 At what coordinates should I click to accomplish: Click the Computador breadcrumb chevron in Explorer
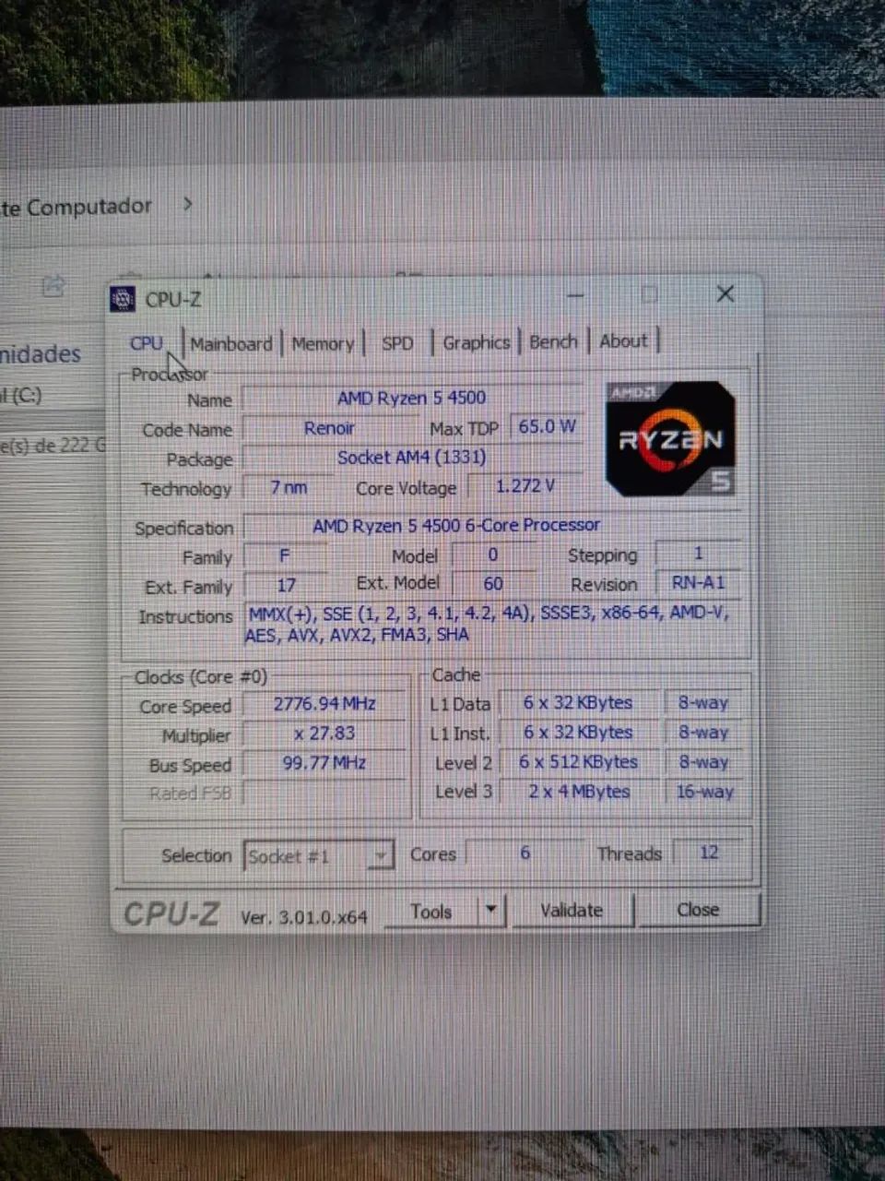tap(187, 204)
